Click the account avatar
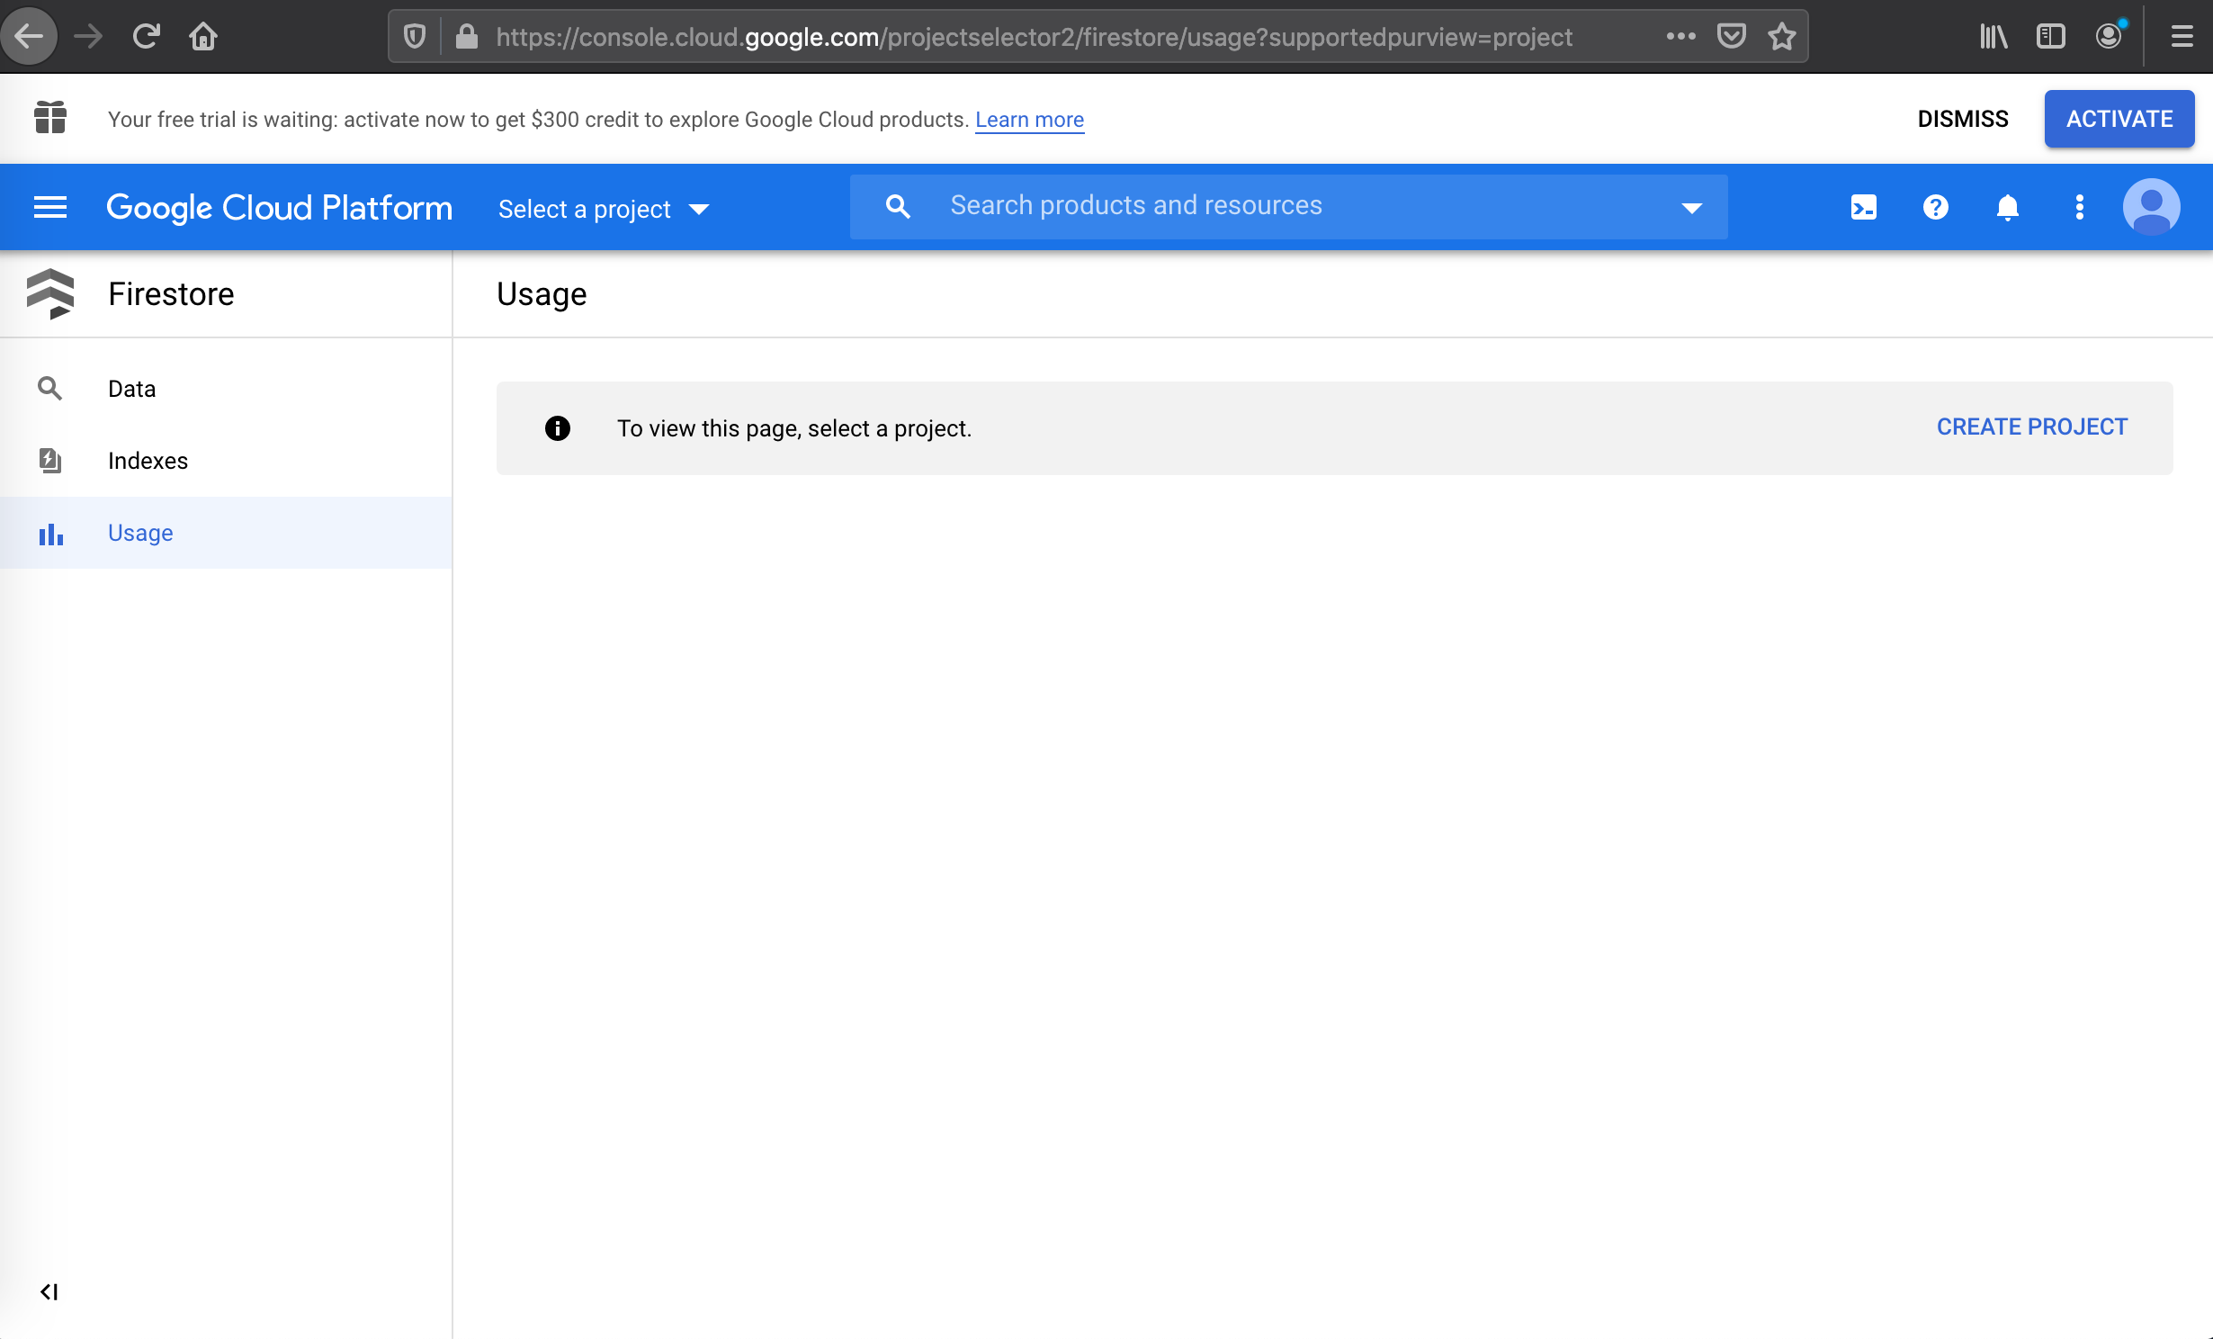The height and width of the screenshot is (1339, 2213). point(2152,207)
